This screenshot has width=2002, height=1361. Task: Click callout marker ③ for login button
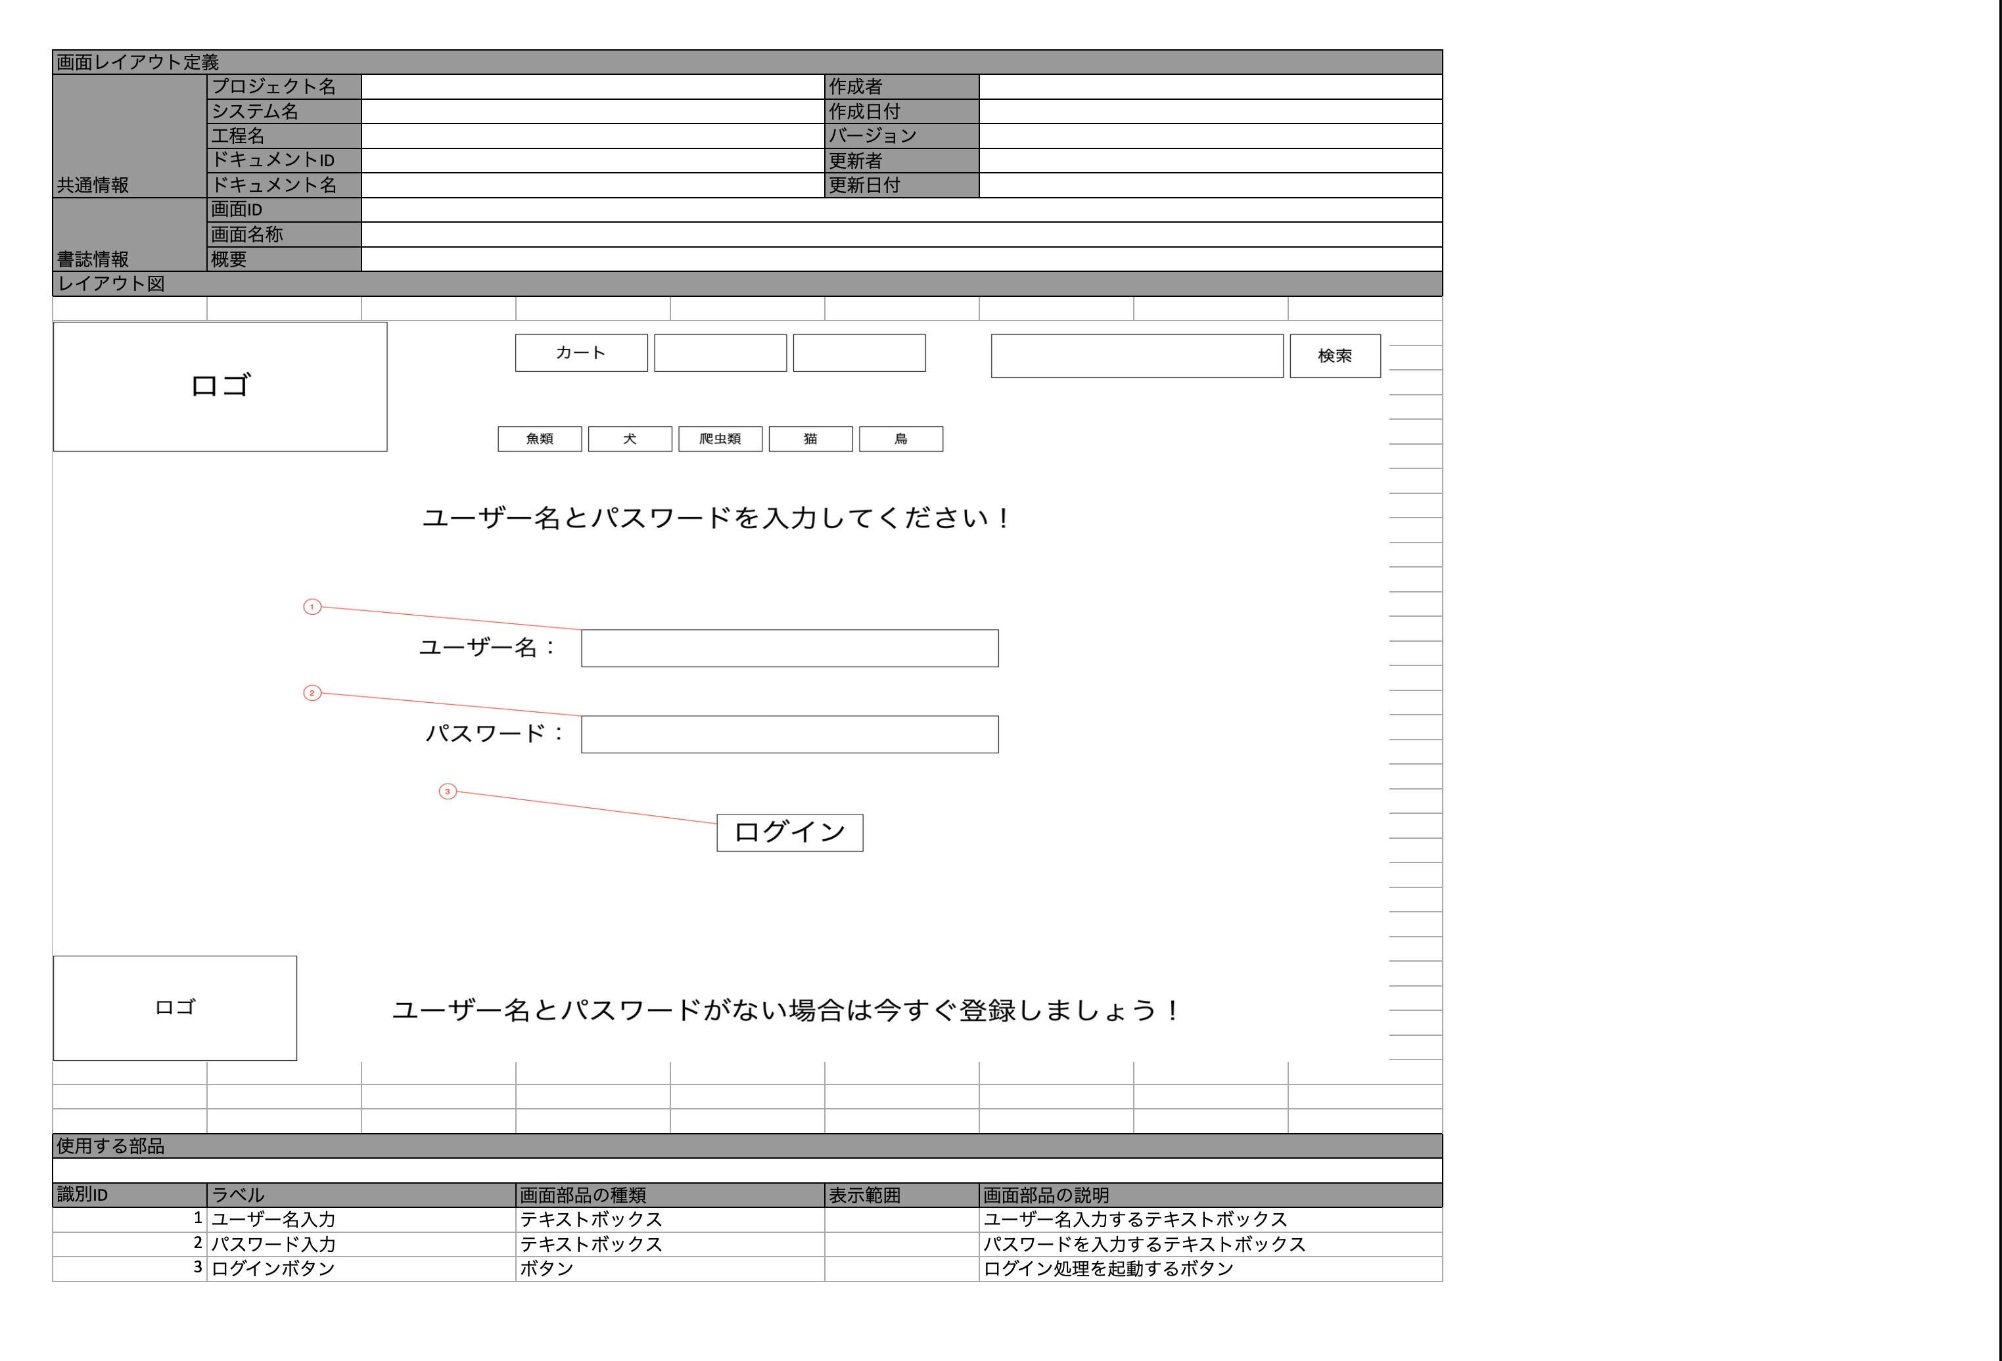(447, 793)
